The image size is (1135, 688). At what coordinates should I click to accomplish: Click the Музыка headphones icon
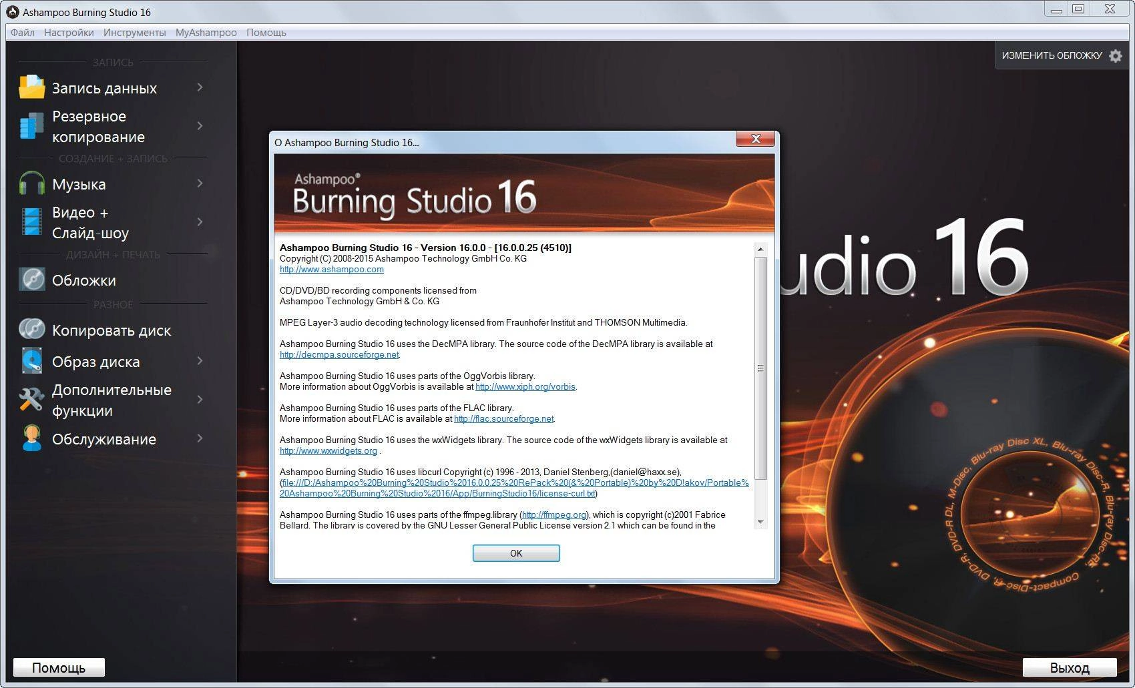[31, 184]
